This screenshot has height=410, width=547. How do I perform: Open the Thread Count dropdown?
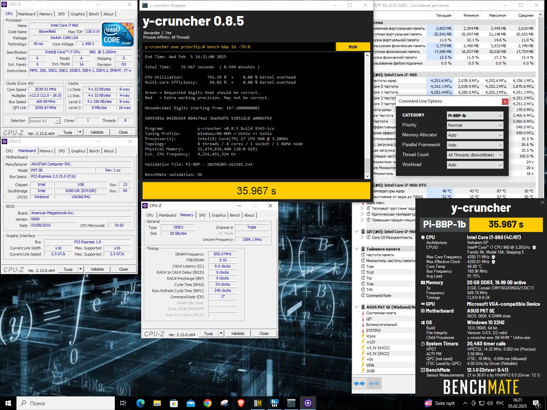point(475,155)
